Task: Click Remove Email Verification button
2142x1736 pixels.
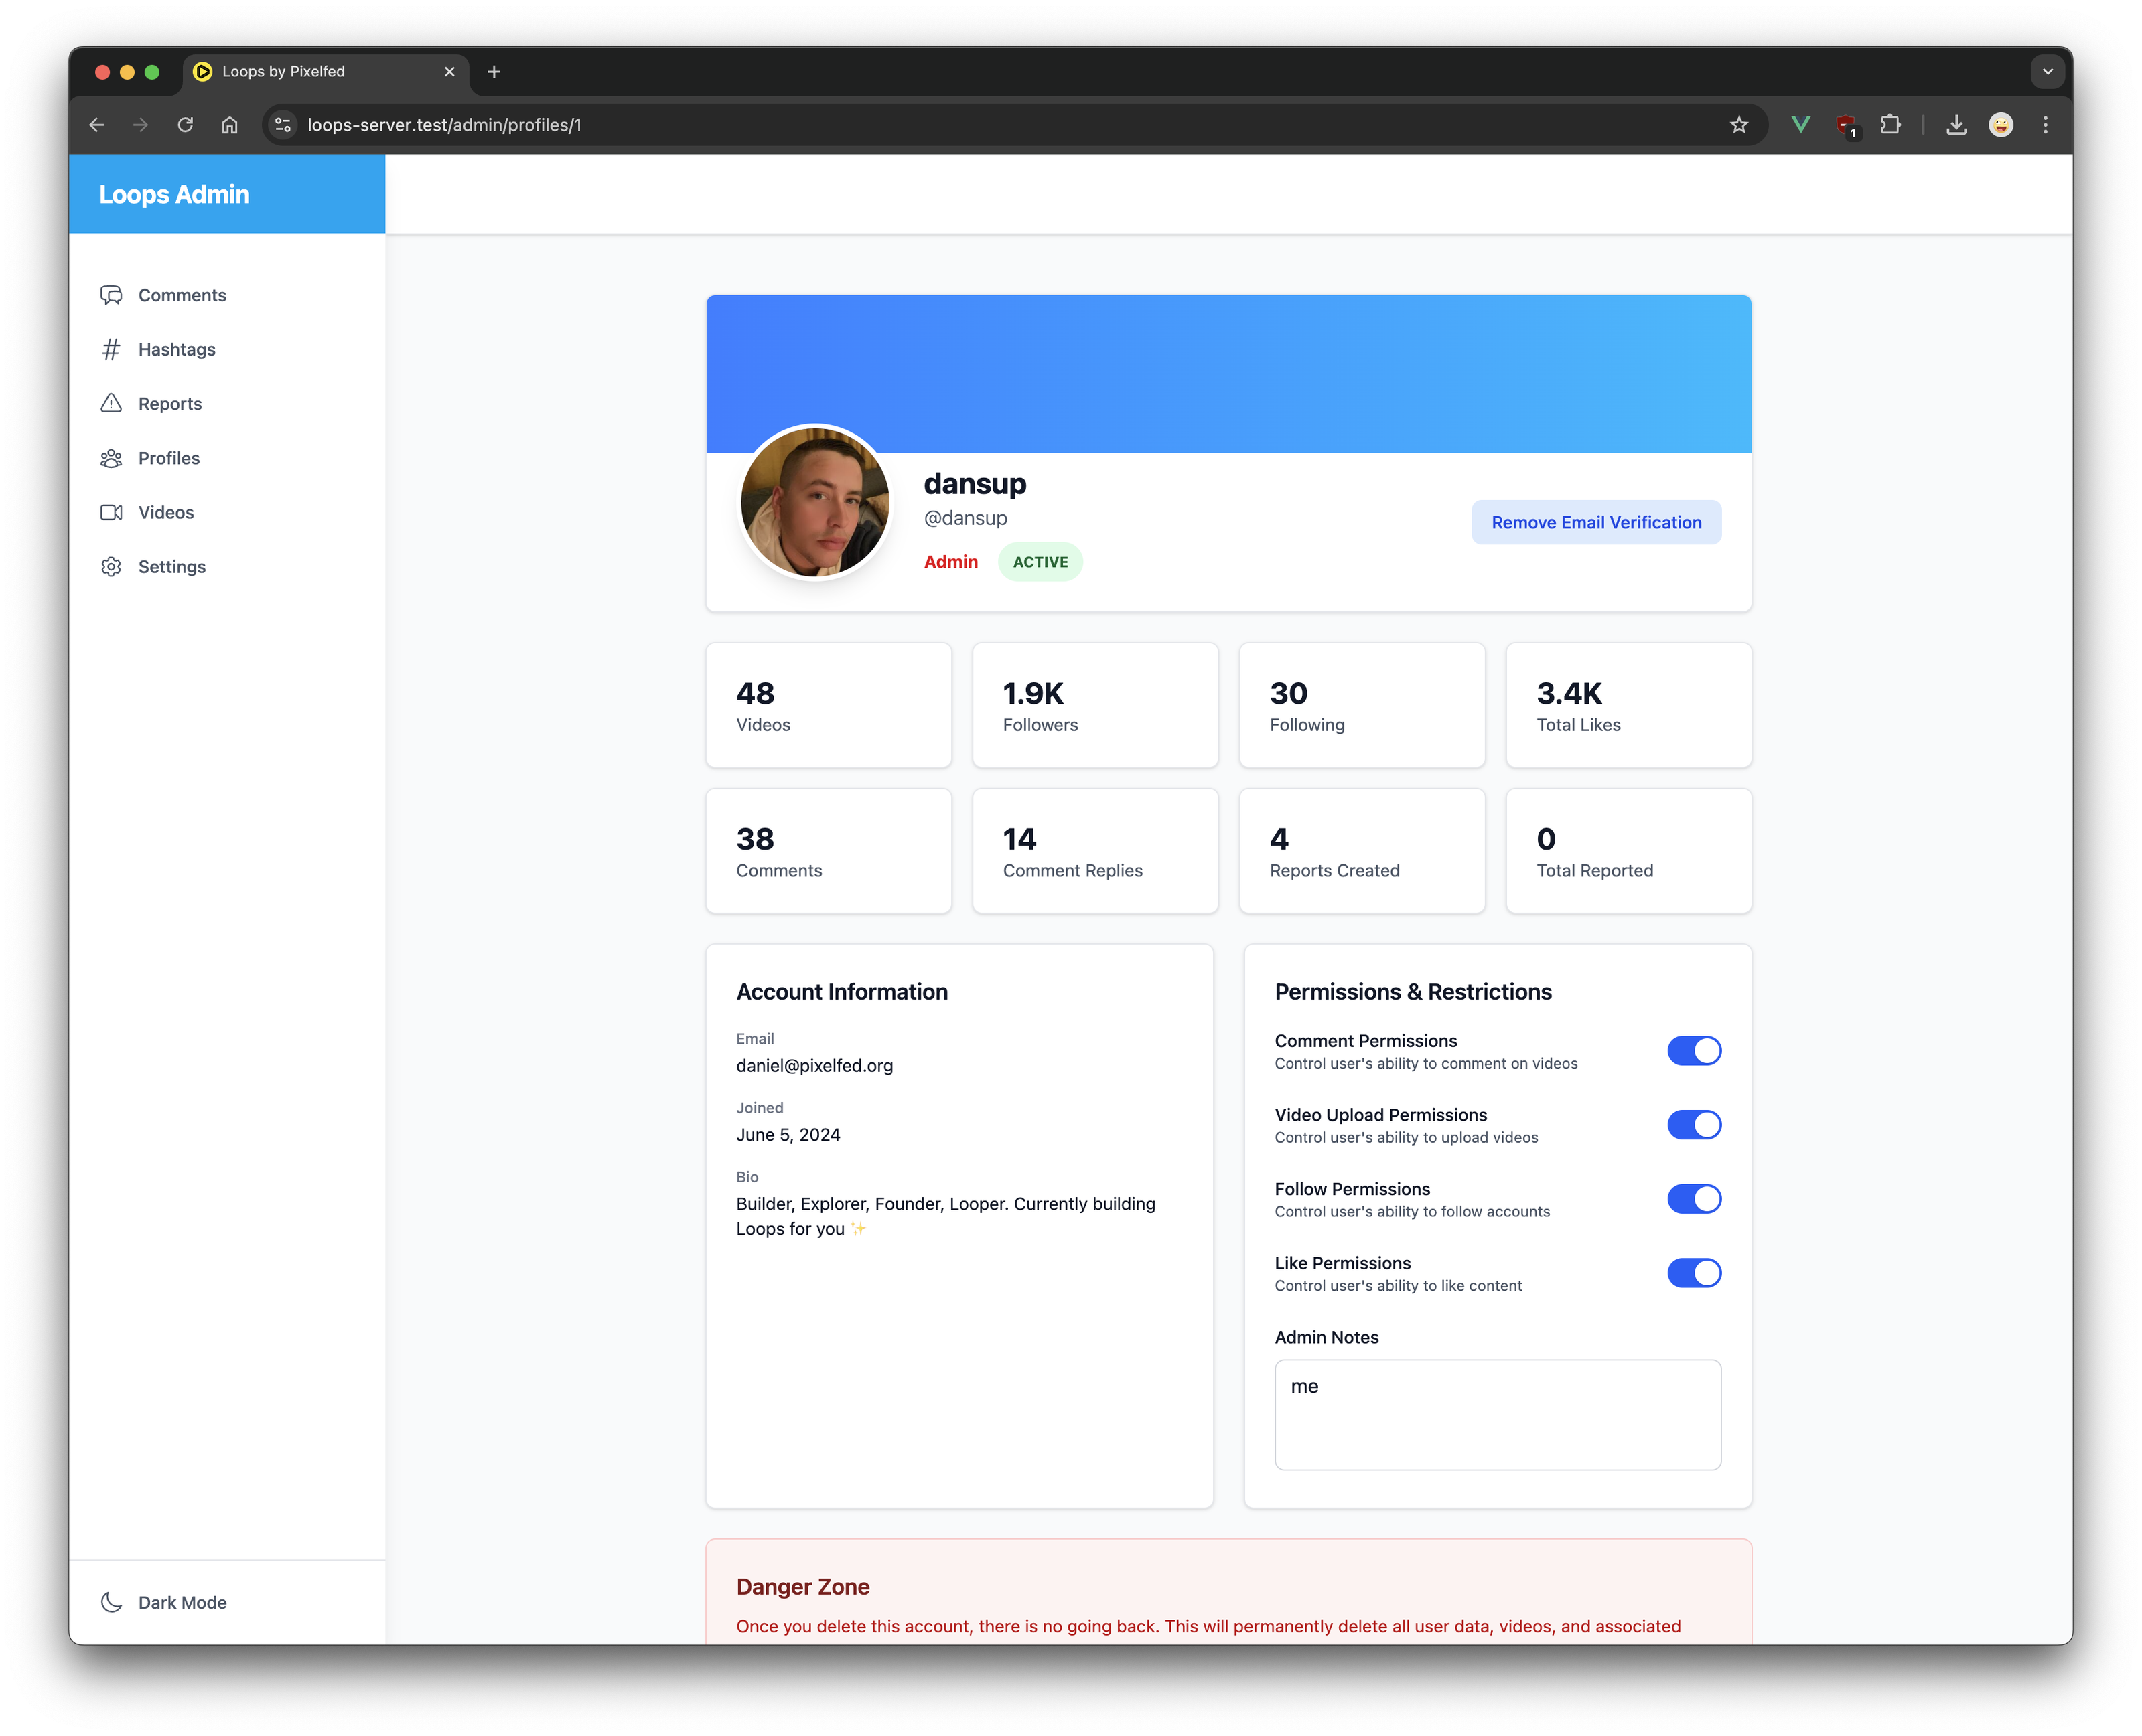Action: 1595,522
